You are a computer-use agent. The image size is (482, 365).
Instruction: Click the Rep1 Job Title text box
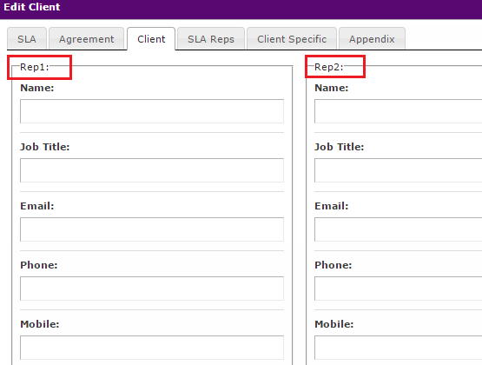152,170
